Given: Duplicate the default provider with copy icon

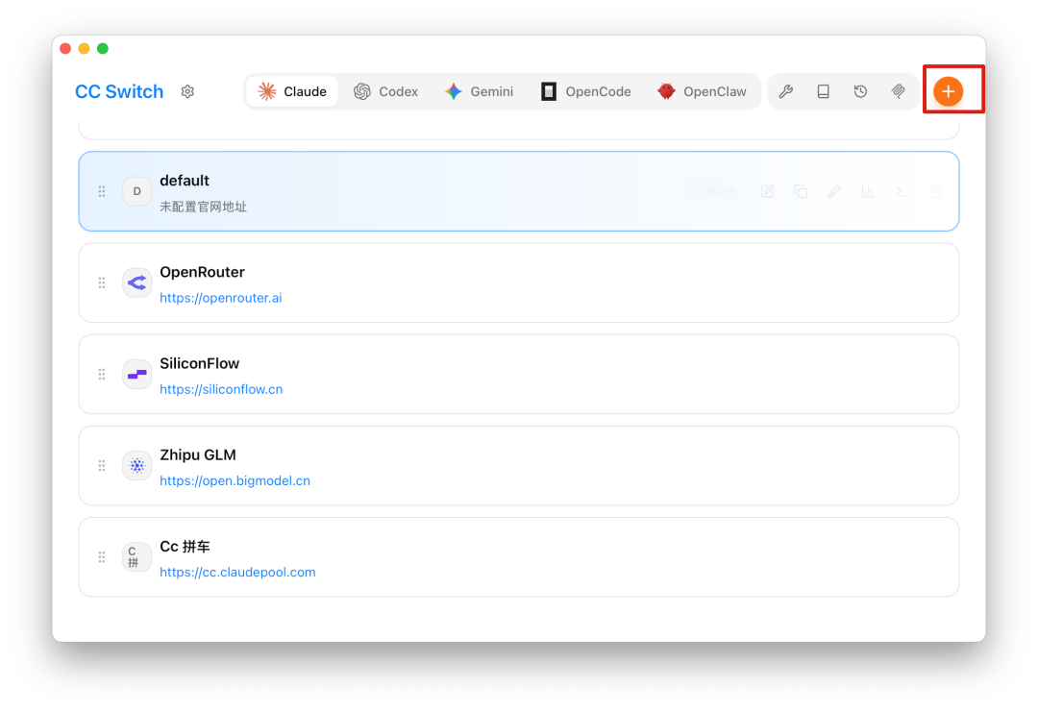Looking at the screenshot, I should coord(801,191).
